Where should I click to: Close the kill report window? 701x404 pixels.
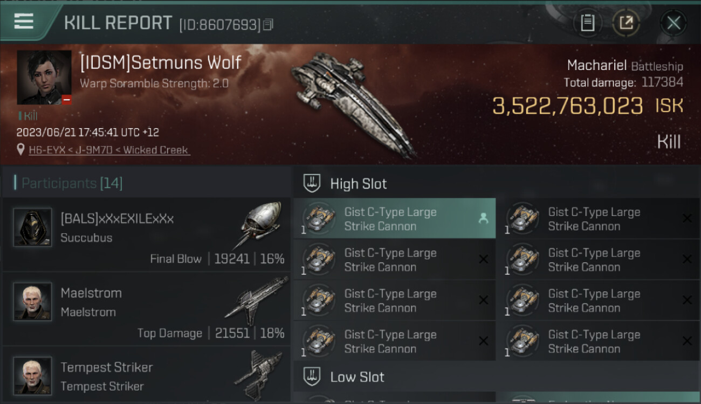pos(673,23)
